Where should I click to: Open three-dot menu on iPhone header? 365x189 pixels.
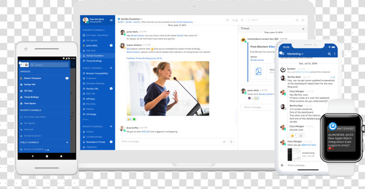[335, 54]
